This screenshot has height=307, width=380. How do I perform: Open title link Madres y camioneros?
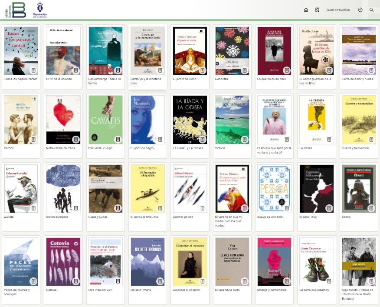pyautogui.click(x=272, y=290)
